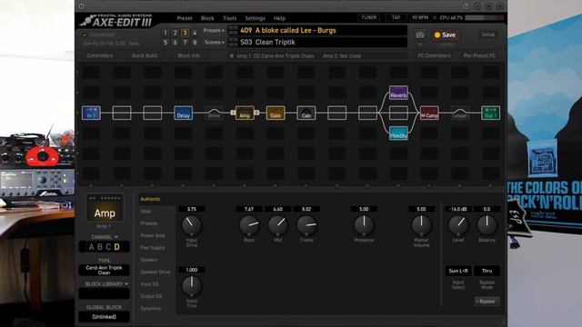
Task: Open the Tools menu
Action: (x=230, y=18)
